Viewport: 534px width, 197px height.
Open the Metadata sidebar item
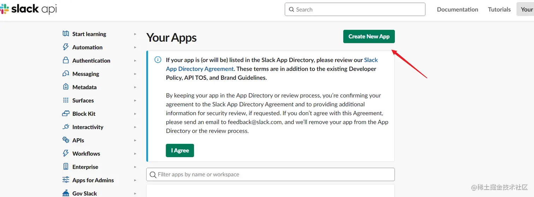click(x=84, y=87)
